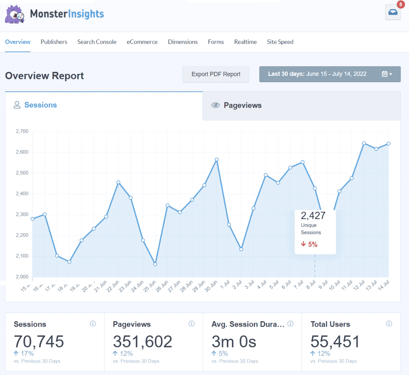Click the MonsterInsights monster logo
The height and width of the screenshot is (375, 409).
[x=14, y=14]
